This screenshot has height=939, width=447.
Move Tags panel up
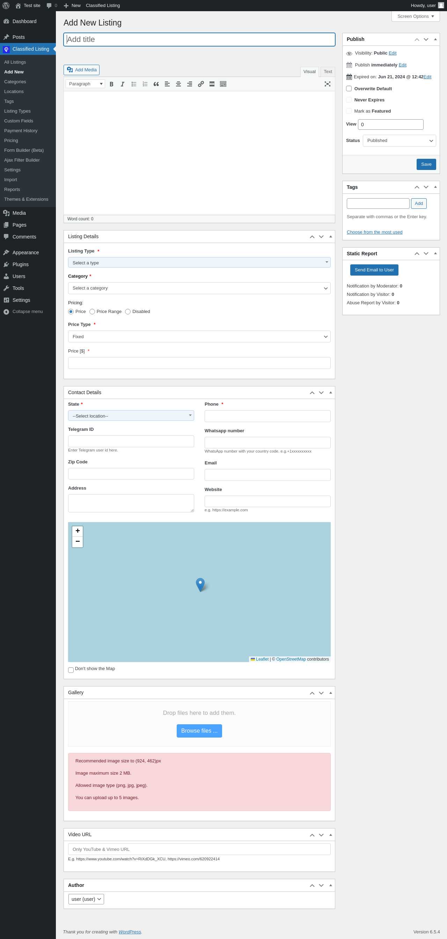[x=417, y=187]
